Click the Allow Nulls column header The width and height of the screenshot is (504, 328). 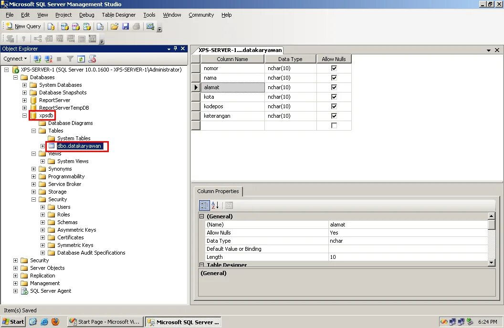click(334, 59)
